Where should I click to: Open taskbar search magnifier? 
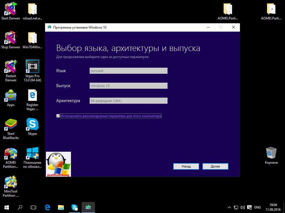tap(20, 207)
